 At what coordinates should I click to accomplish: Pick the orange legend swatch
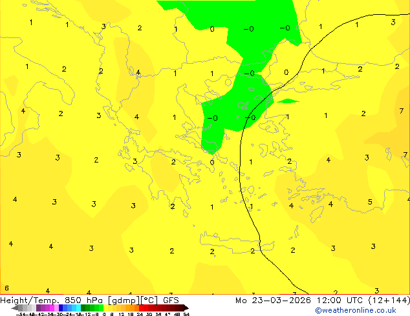tap(133, 308)
